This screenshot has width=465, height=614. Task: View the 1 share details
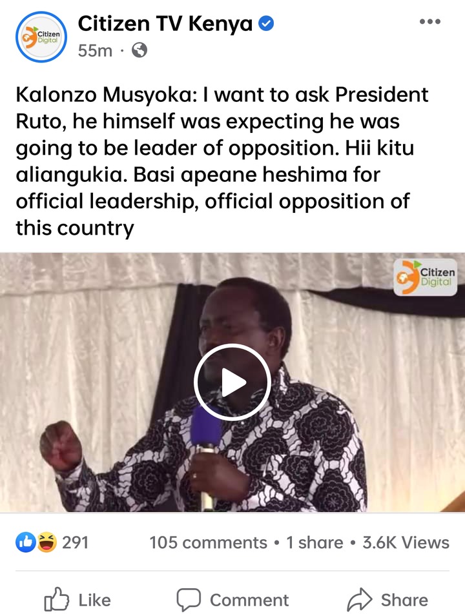315,543
